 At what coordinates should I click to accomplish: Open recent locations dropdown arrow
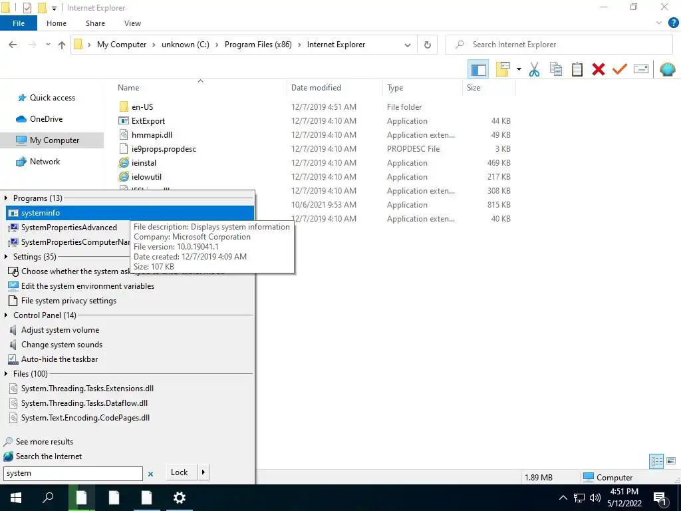click(x=48, y=45)
